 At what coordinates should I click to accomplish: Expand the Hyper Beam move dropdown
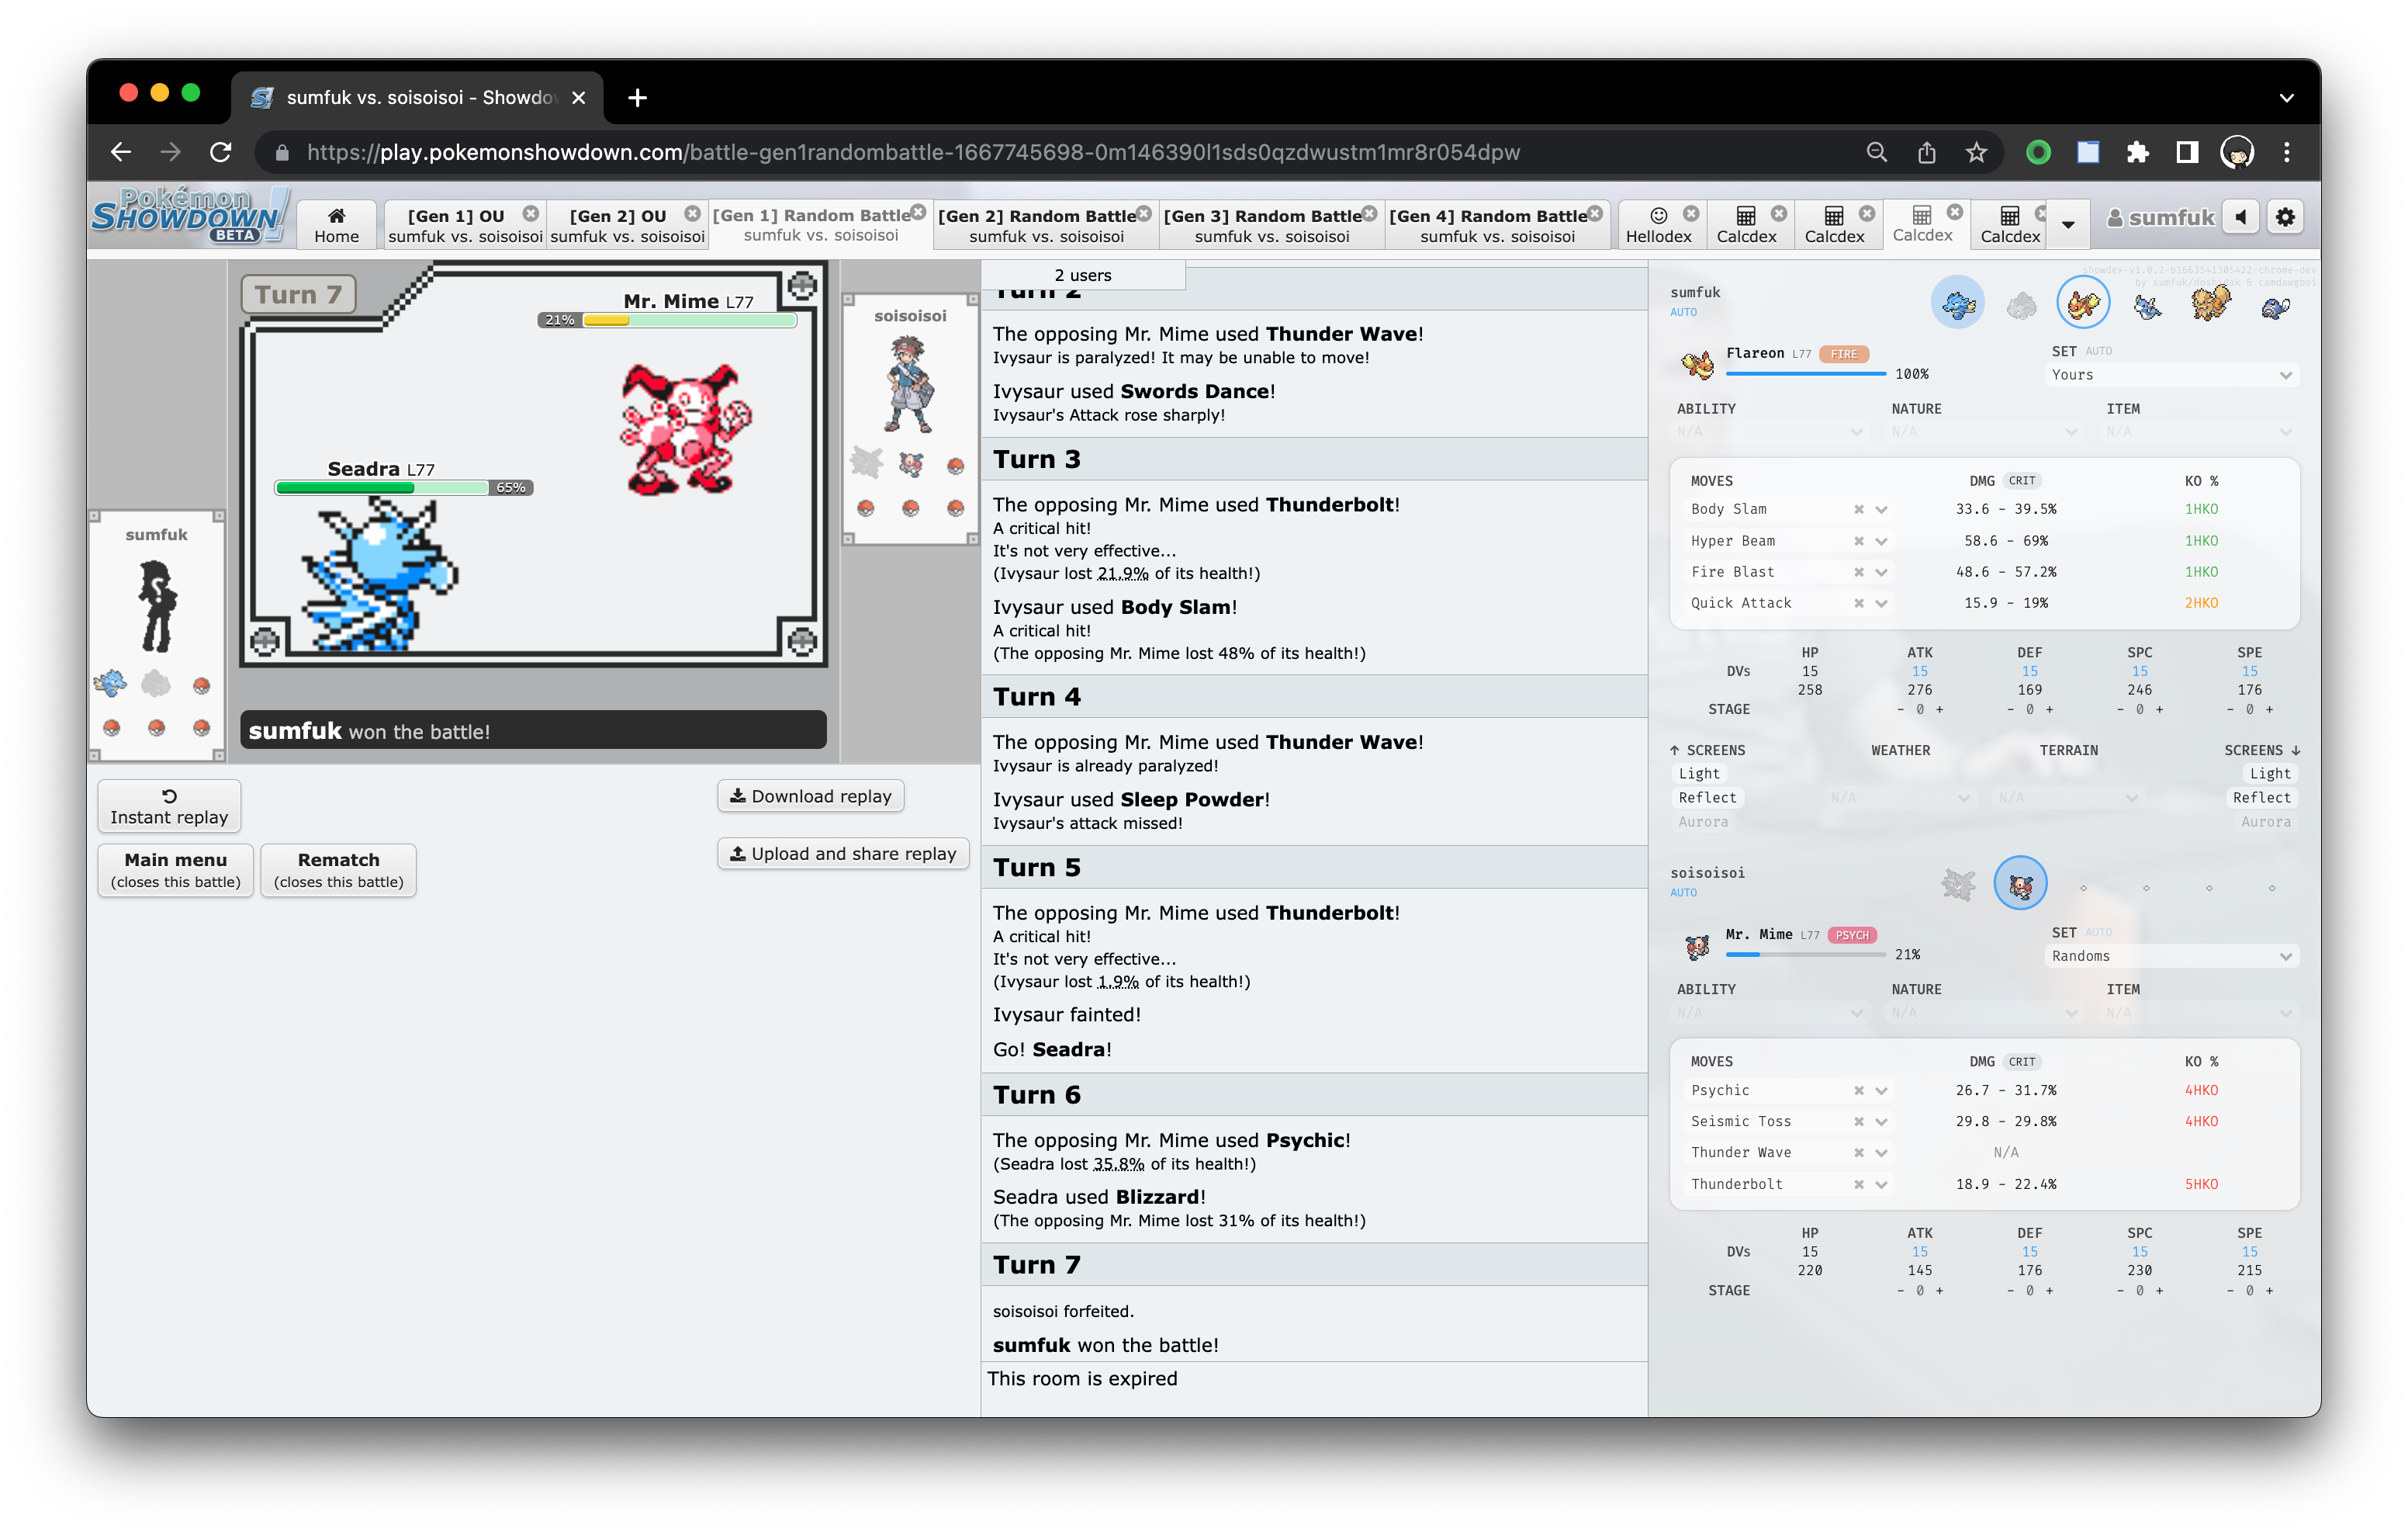(1881, 542)
